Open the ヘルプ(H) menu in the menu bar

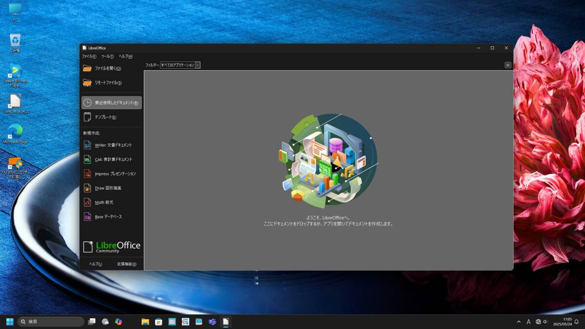pyautogui.click(x=125, y=57)
